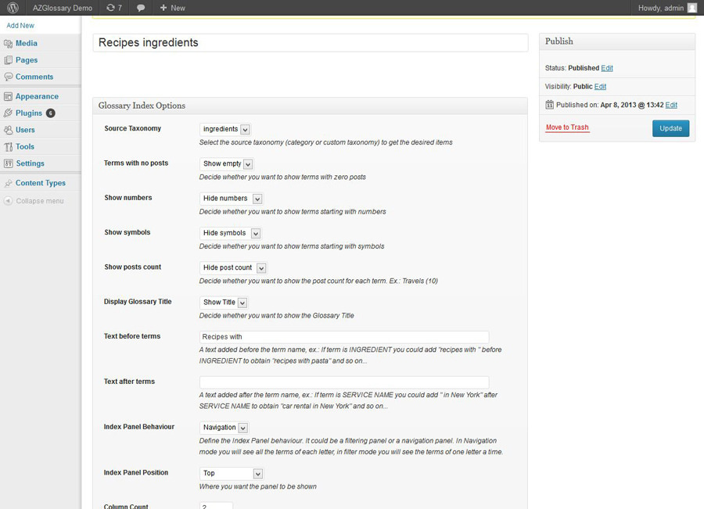This screenshot has width=704, height=509.
Task: Open the Appearance menu
Action: coord(37,97)
